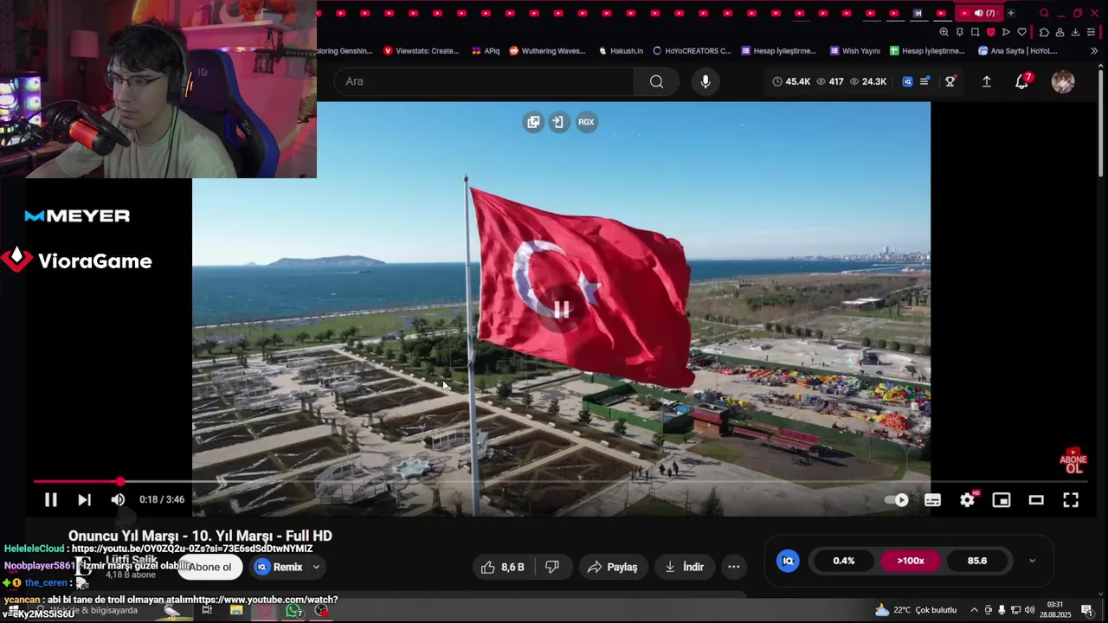This screenshot has width=1108, height=623.
Task: Click the pop-out video overlay icon
Action: (533, 122)
